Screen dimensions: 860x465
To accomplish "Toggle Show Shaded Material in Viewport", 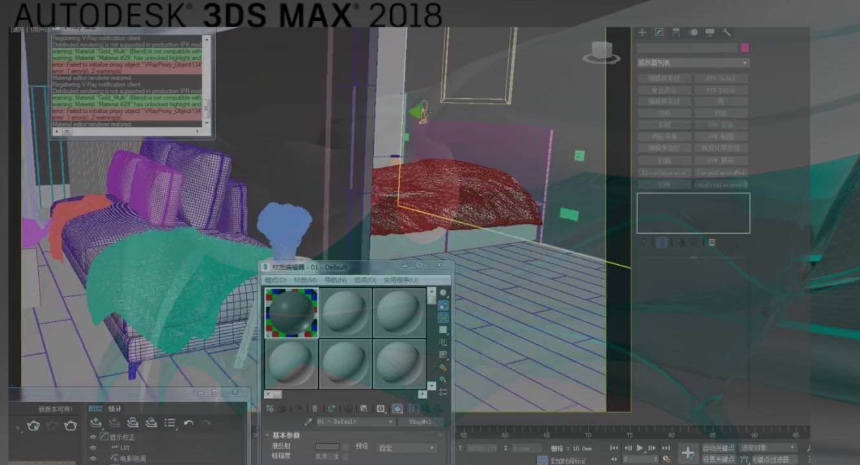I will pyautogui.click(x=398, y=408).
